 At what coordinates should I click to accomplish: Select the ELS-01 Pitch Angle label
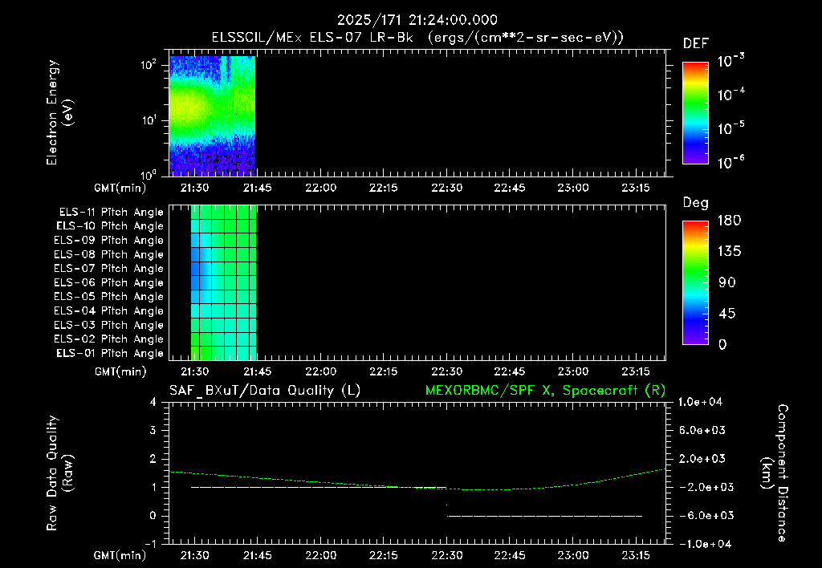point(110,353)
